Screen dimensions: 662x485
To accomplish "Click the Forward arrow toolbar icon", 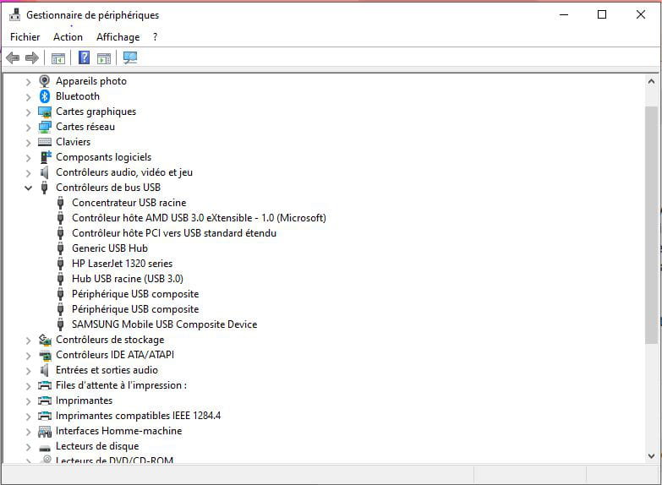I will click(x=32, y=58).
